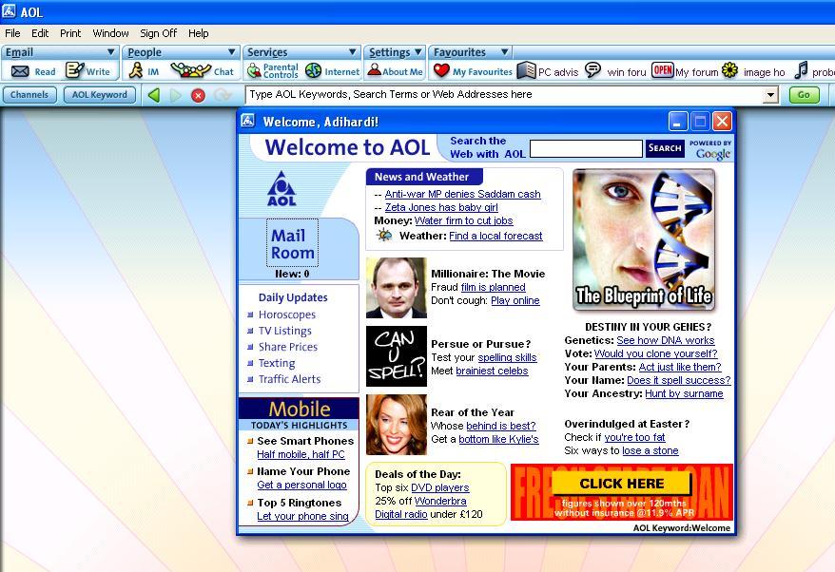Launch the Internet globe icon

coord(313,70)
